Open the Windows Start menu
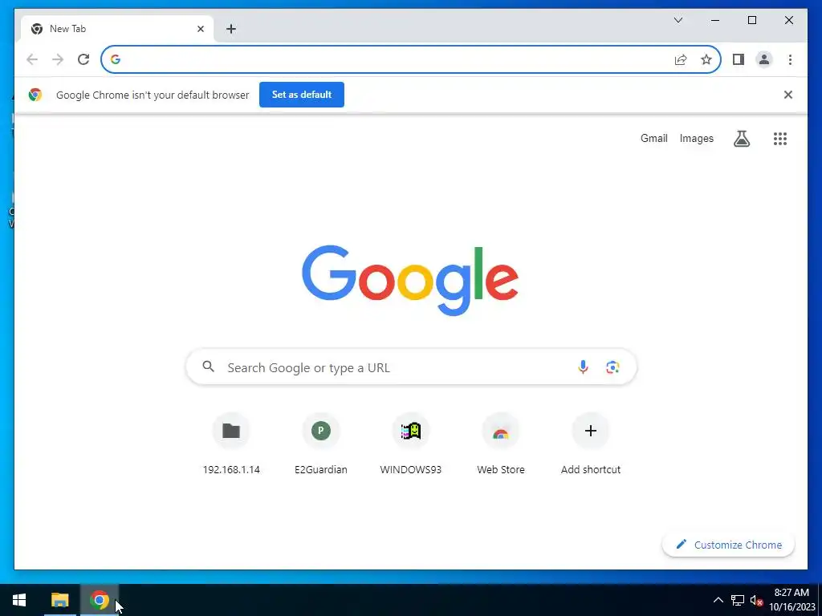Screen dimensions: 822x616 pyautogui.click(x=19, y=600)
